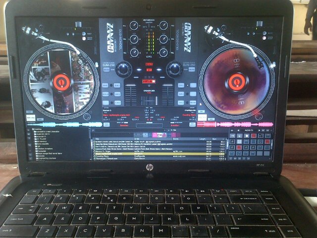Open the AY FLASH folder
Screen dimensions: 317x238
point(42,139)
